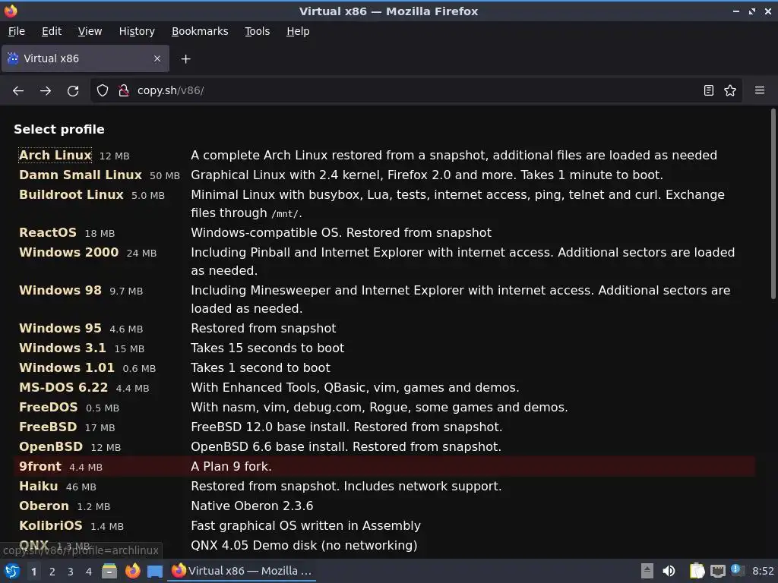Viewport: 778px width, 583px height.
Task: Click the 'A Plan 9 fork.' description
Action: (231, 467)
